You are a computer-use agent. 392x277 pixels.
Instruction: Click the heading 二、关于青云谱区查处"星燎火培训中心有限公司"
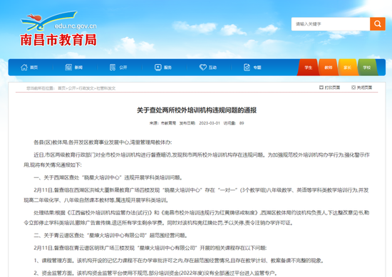click(x=110, y=235)
